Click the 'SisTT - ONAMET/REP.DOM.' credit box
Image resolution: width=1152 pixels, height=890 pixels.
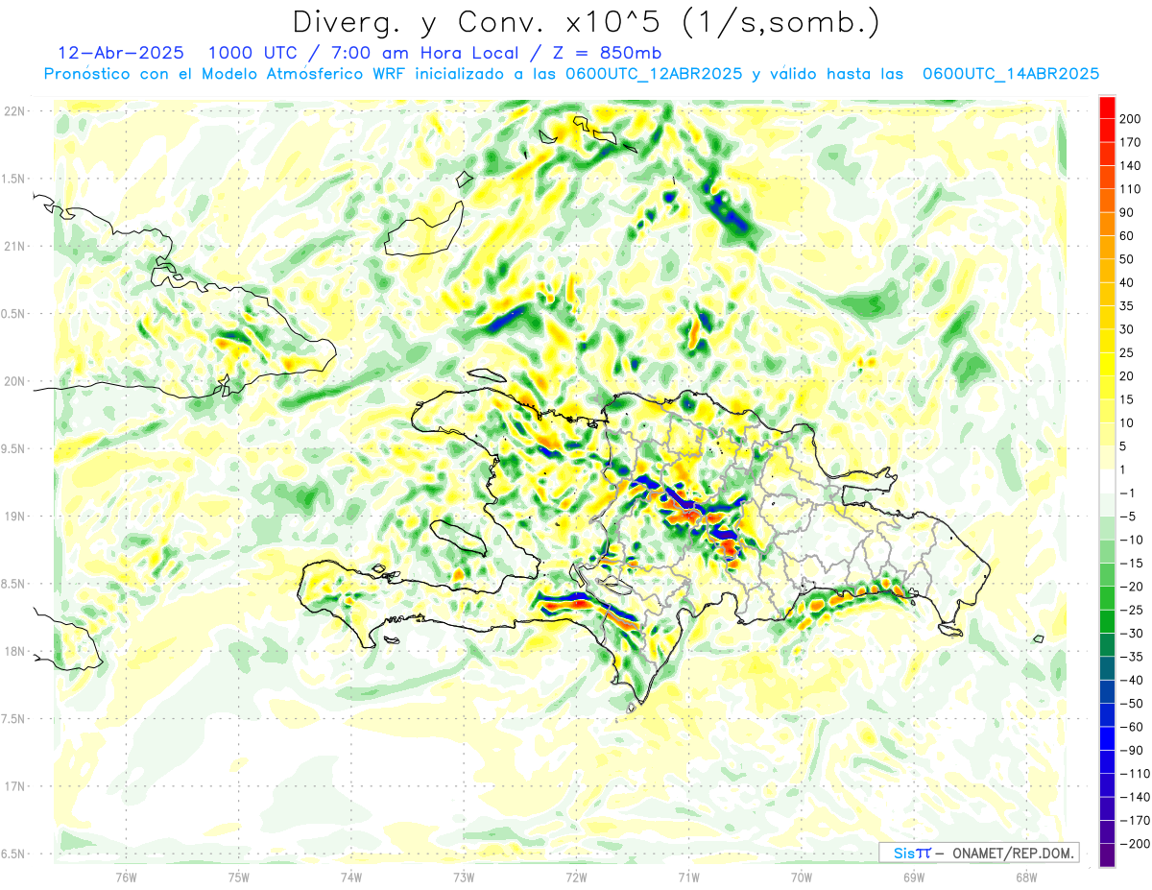[978, 853]
